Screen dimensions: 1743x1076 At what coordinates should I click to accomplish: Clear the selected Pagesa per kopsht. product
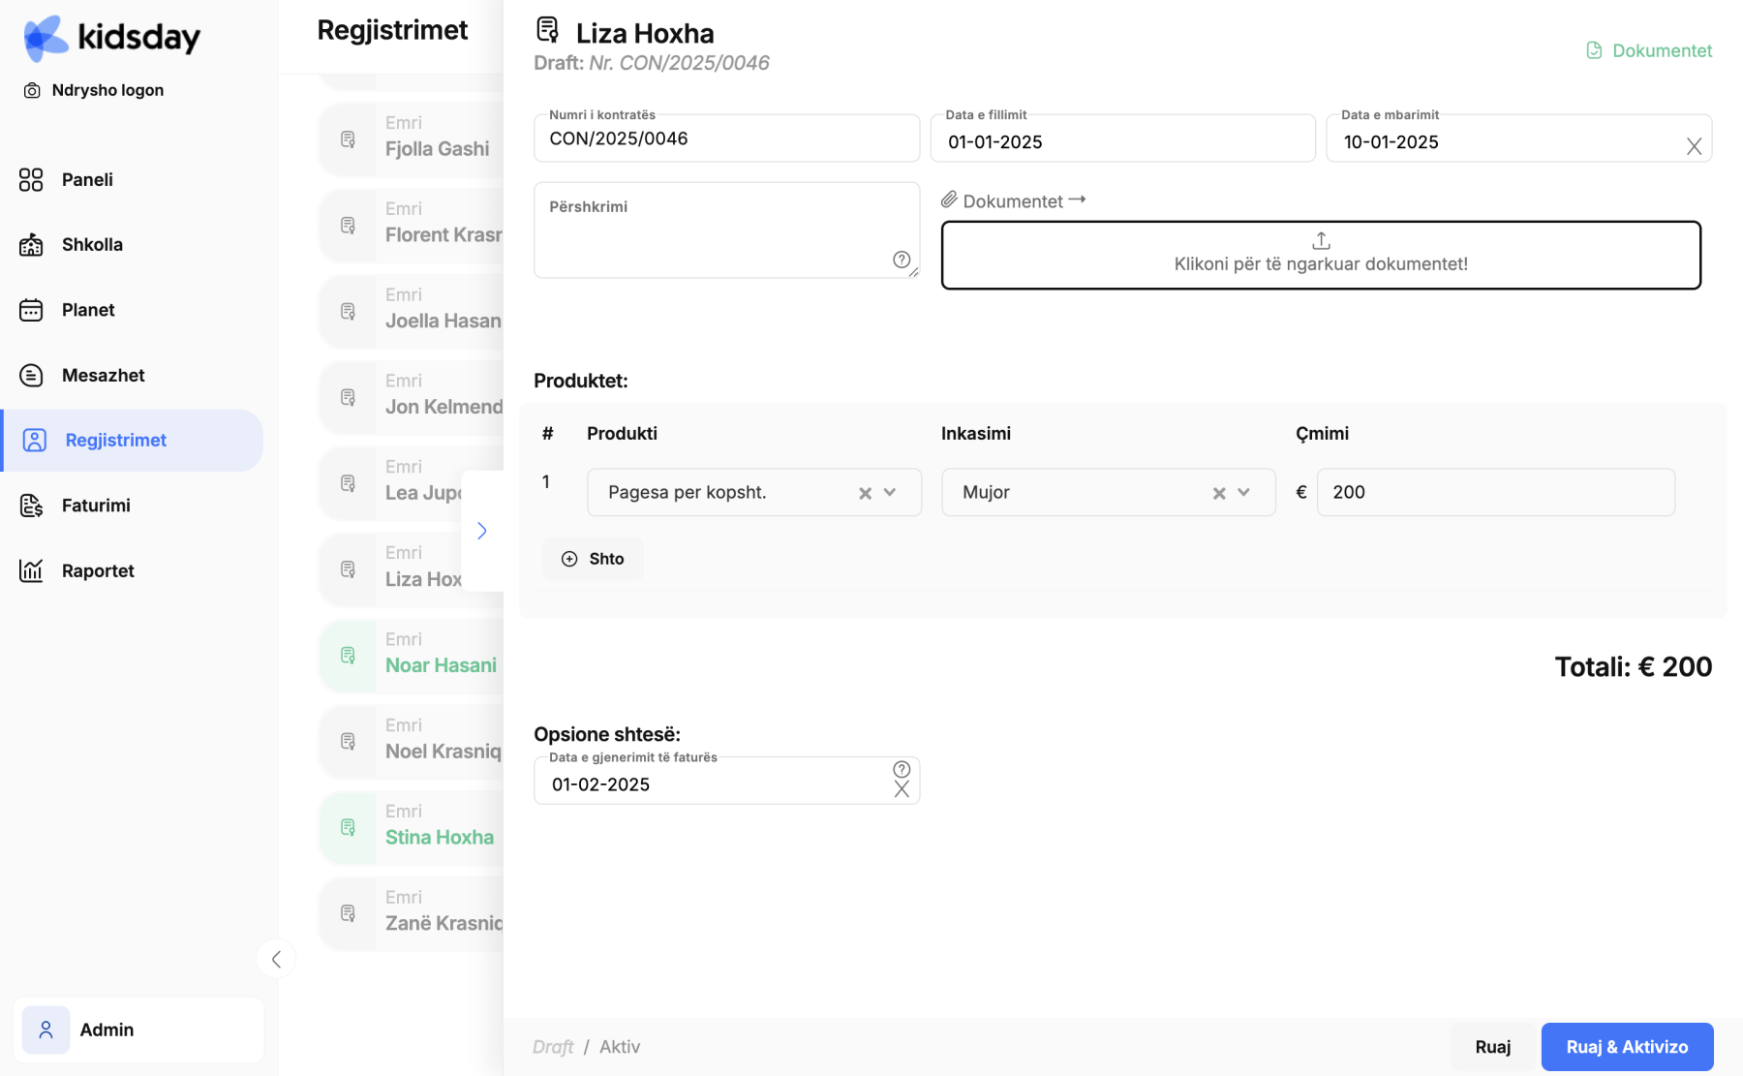pos(865,493)
